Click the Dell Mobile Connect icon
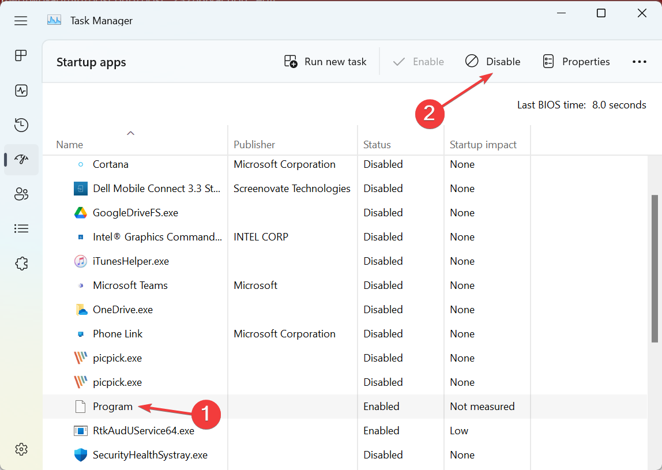The image size is (662, 470). click(81, 189)
